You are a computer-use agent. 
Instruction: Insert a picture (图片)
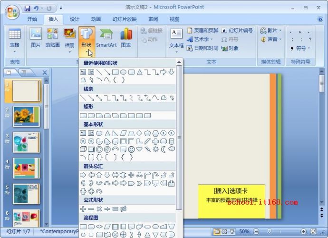36,38
